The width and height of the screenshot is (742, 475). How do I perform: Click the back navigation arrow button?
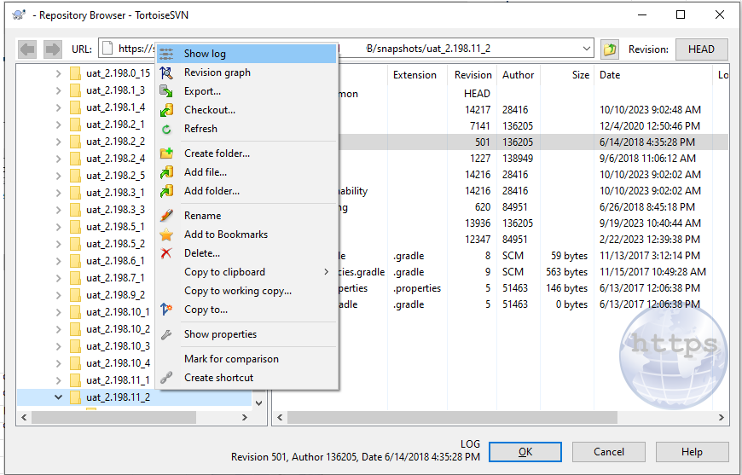coord(27,49)
